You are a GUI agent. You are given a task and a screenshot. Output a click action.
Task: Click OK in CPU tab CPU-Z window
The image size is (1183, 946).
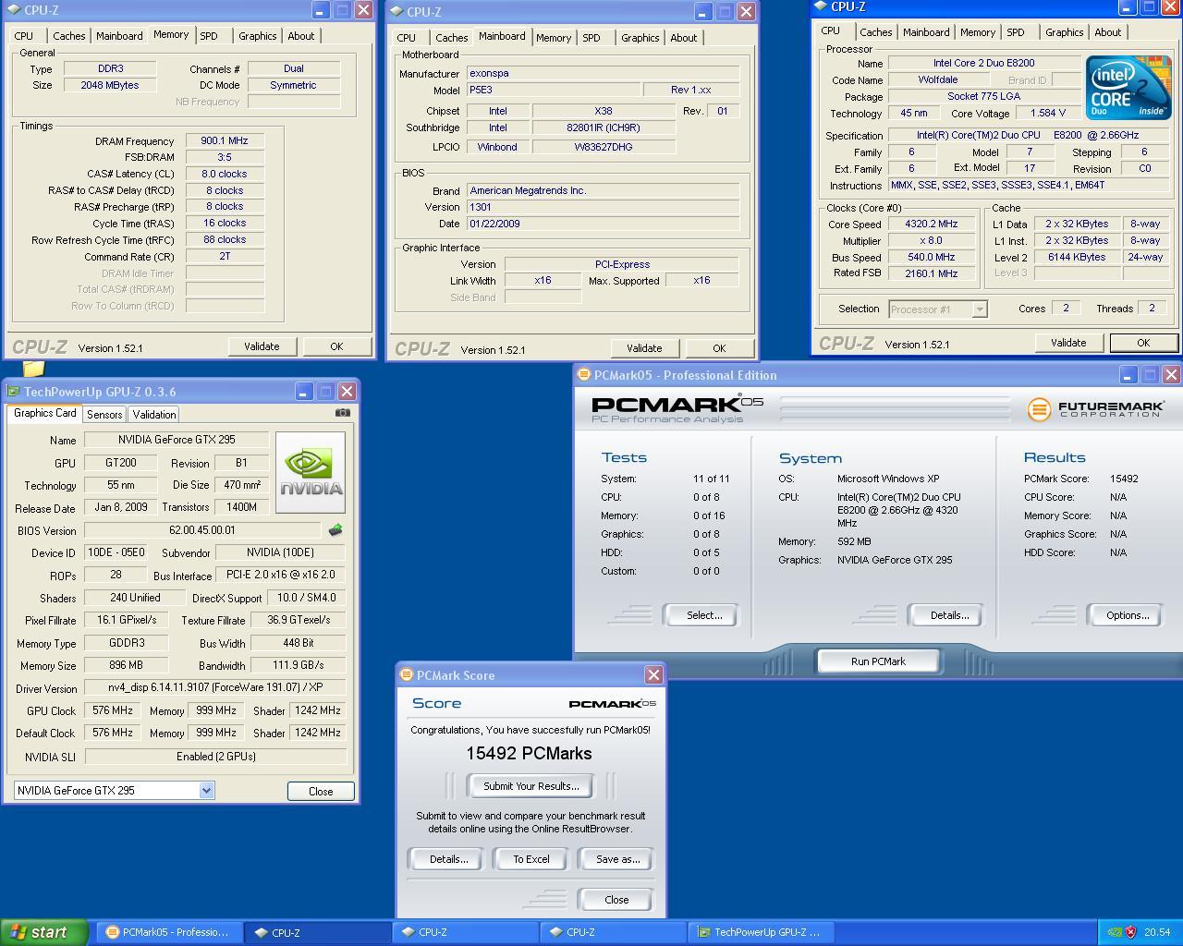[1143, 343]
